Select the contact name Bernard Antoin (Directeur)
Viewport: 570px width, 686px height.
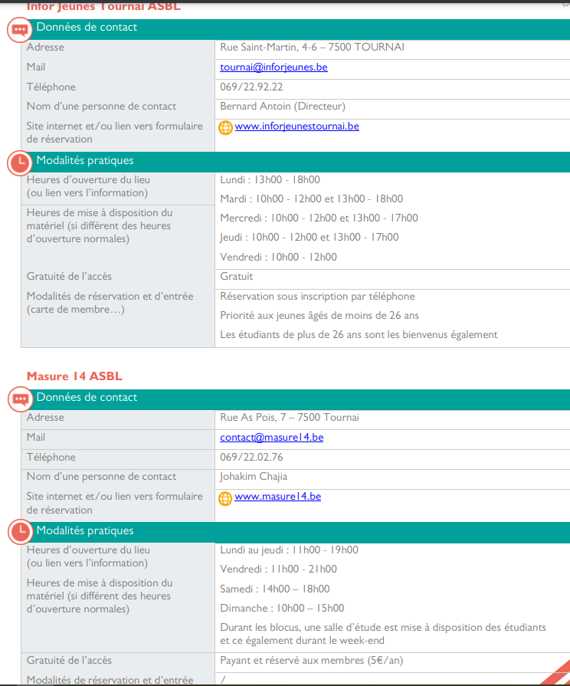pos(283,107)
